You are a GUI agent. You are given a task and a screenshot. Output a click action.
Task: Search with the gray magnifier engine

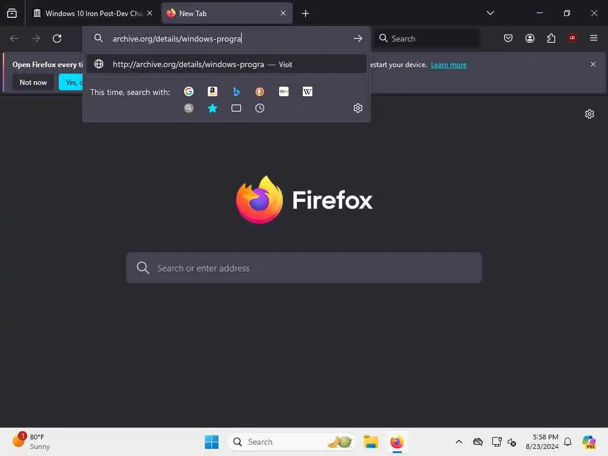189,108
